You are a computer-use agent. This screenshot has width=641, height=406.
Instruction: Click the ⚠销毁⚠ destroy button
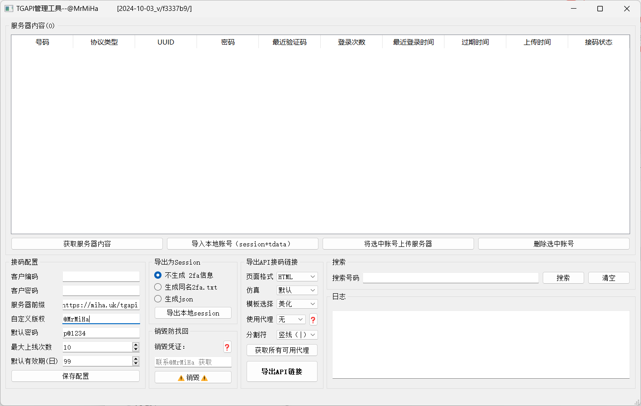click(192, 377)
